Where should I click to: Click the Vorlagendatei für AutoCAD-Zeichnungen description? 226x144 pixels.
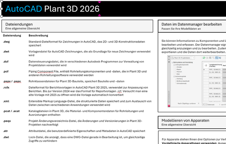90,53
